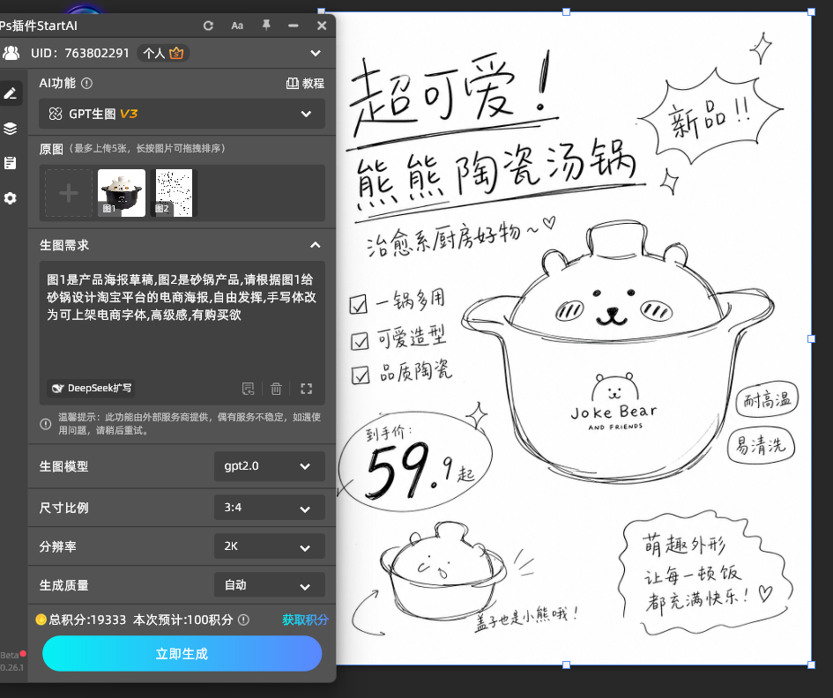Screen dimensions: 833x698
Task: Select the 图2 sketch thumbnail
Action: [174, 193]
